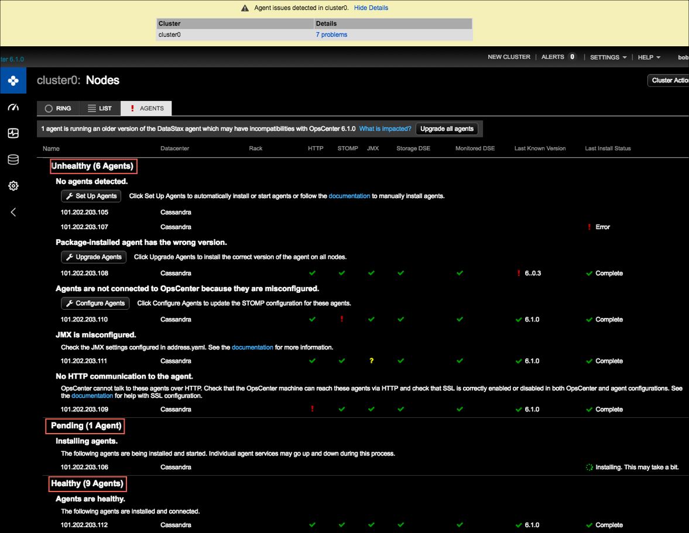Click the warning triangle in the yellow banner
Image resolution: width=689 pixels, height=533 pixels.
click(245, 8)
